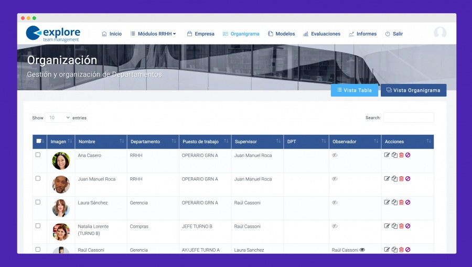Focus the Search input field
Image resolution: width=472 pixels, height=267 pixels.
(409, 118)
